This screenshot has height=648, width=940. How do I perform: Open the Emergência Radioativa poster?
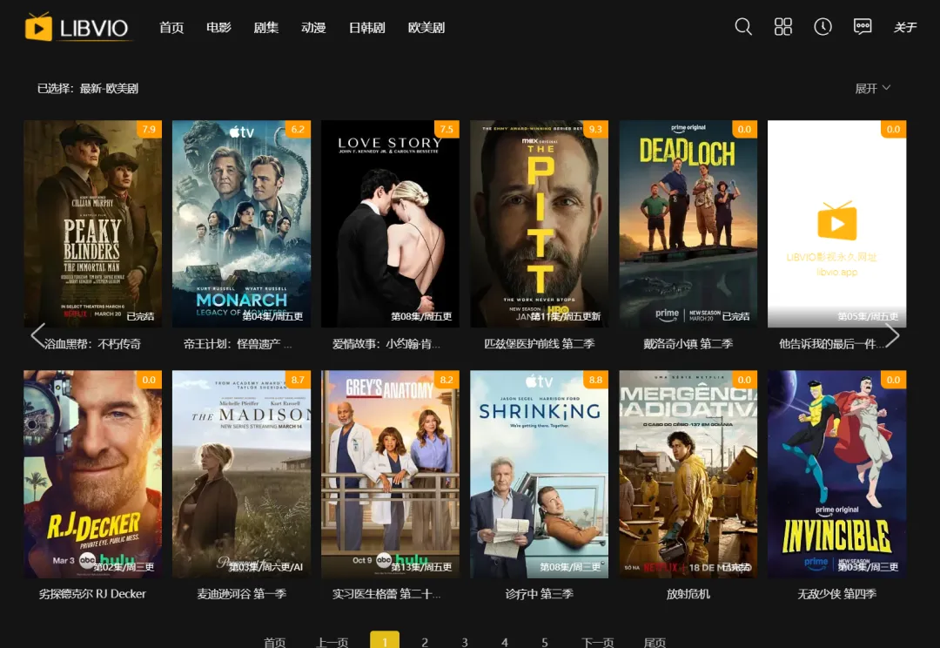(x=688, y=474)
